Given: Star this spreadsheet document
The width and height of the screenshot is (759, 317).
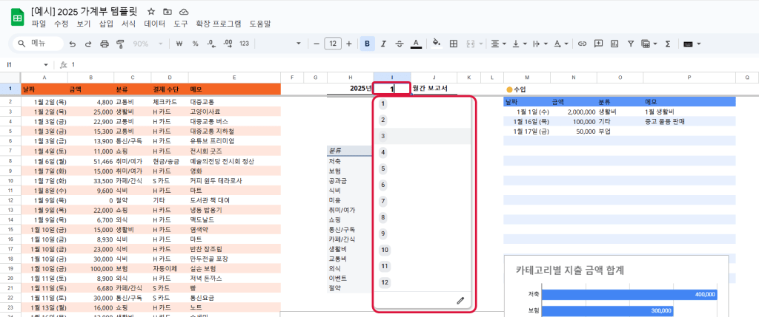Looking at the screenshot, I should tap(151, 12).
